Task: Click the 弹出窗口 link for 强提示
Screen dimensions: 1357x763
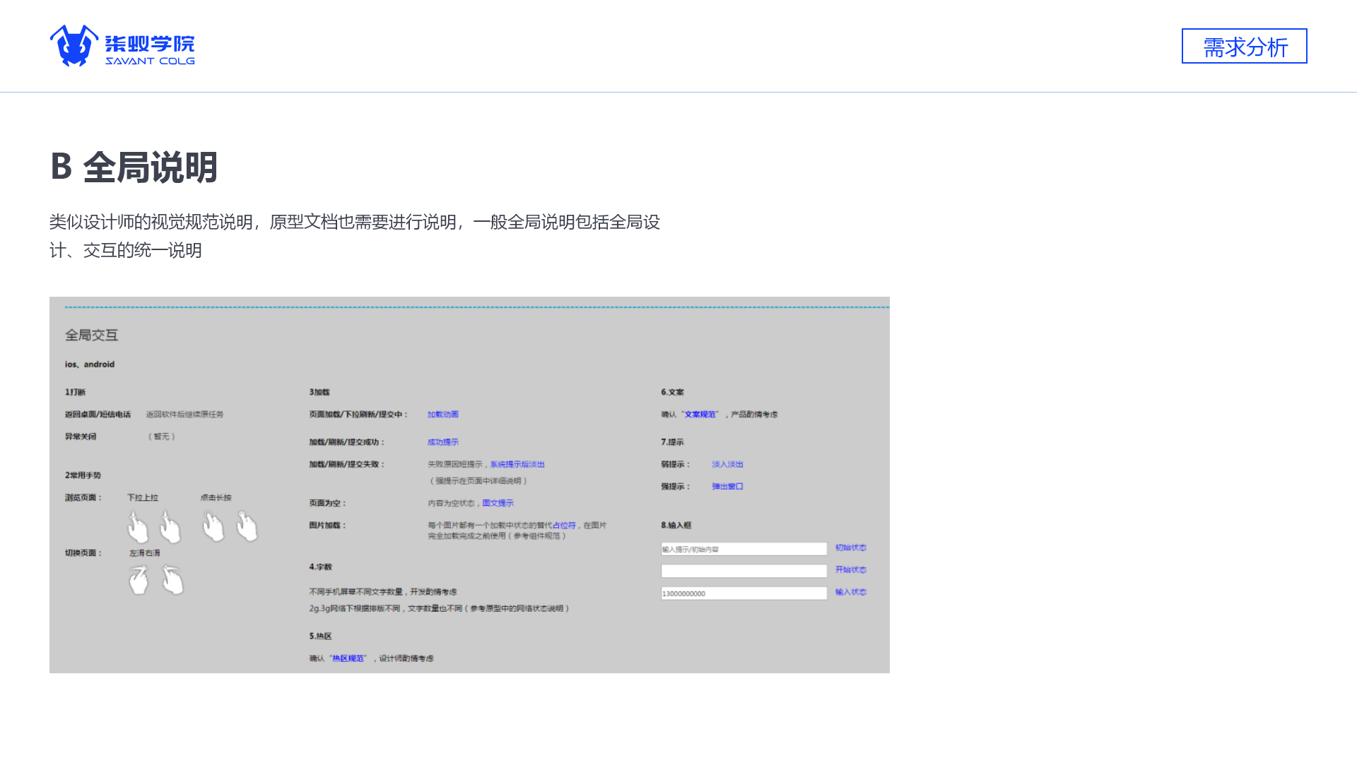Action: tap(727, 487)
